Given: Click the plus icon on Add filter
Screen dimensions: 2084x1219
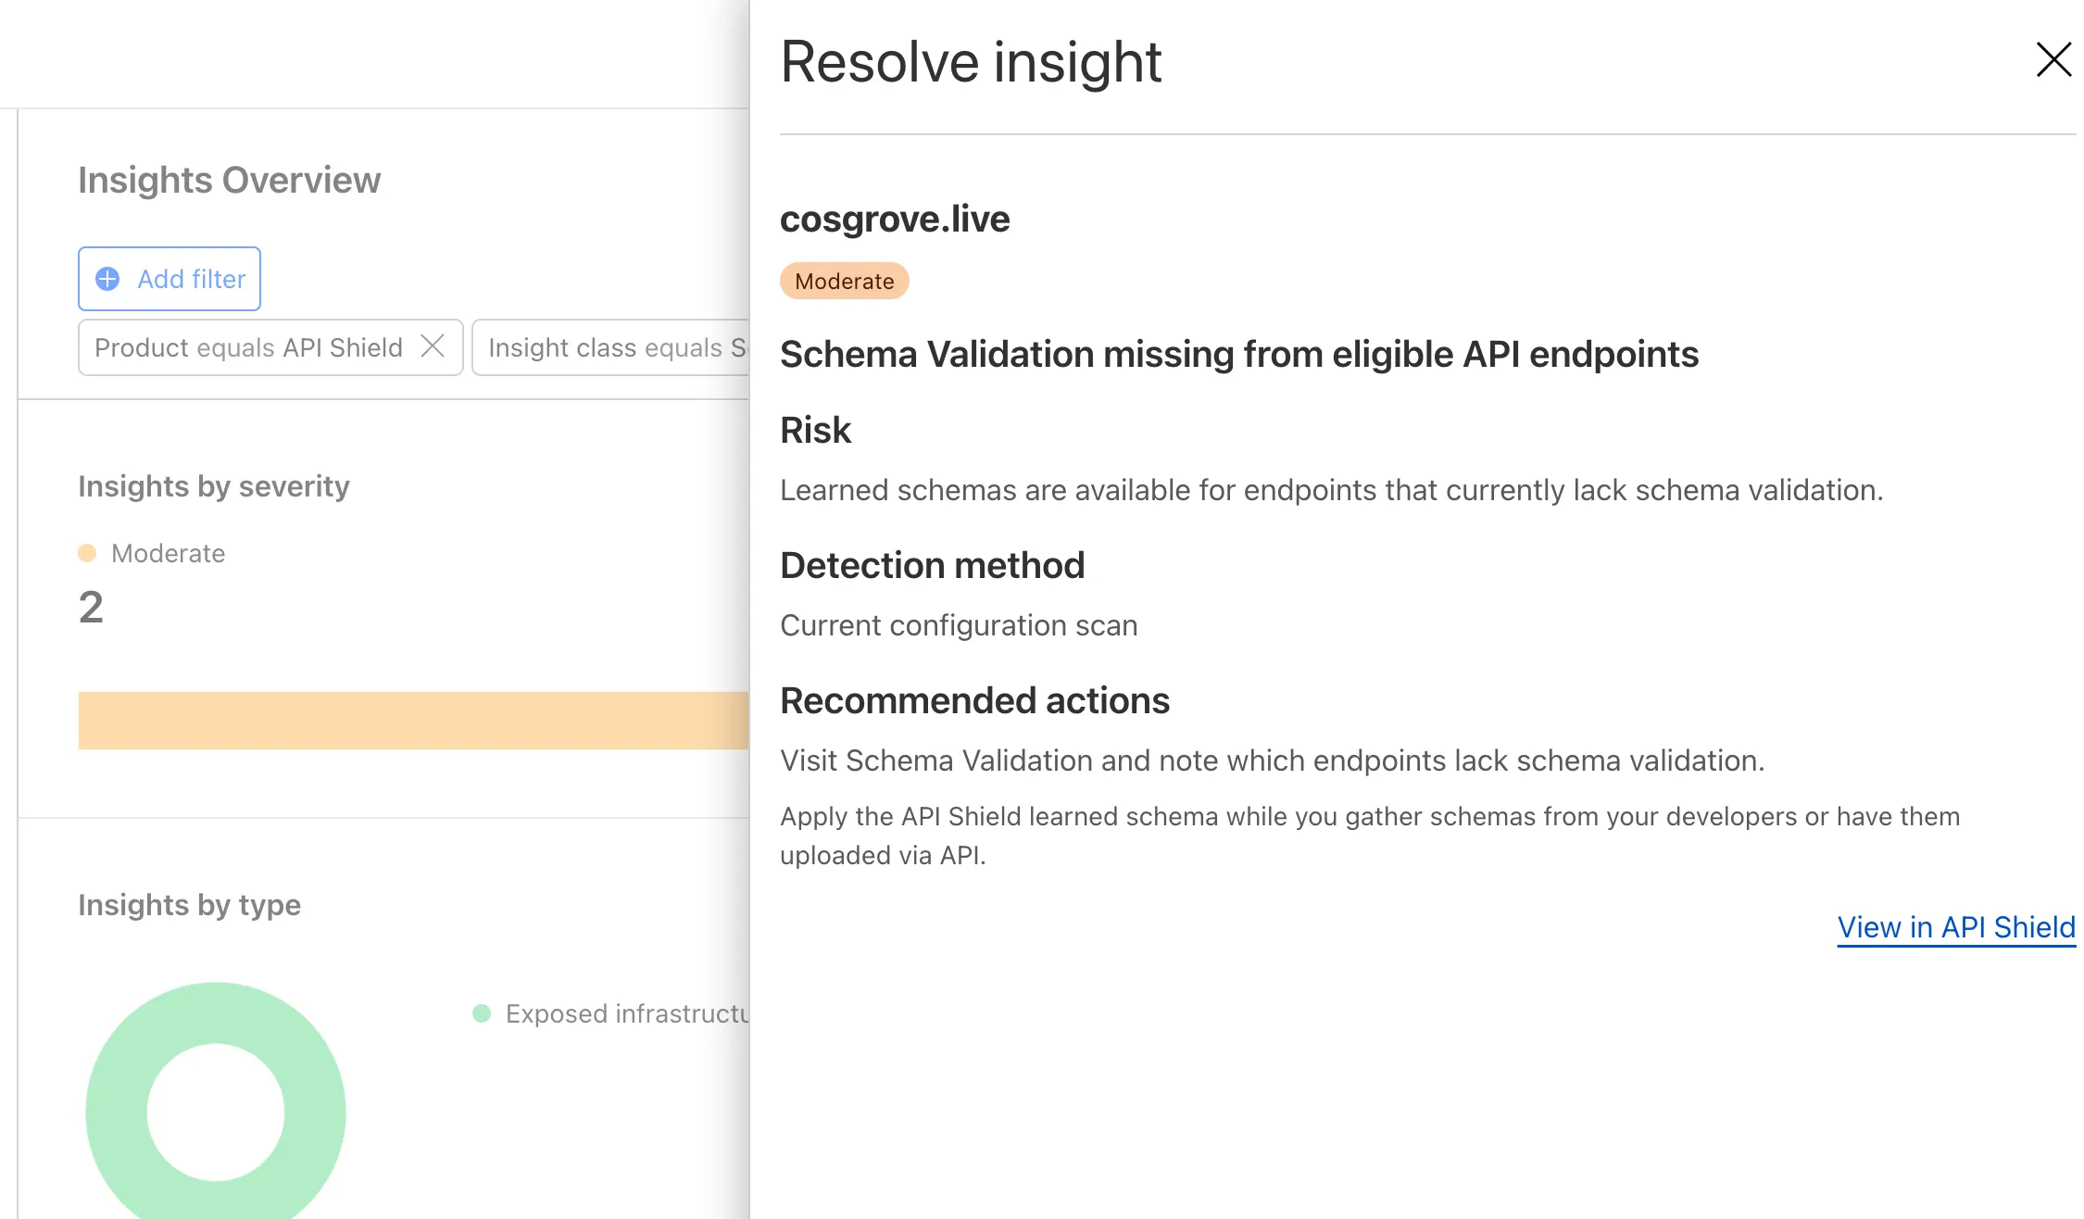Looking at the screenshot, I should point(107,279).
